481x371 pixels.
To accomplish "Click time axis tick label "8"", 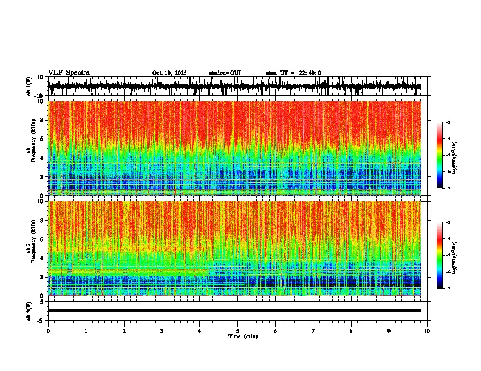I will (x=351, y=331).
